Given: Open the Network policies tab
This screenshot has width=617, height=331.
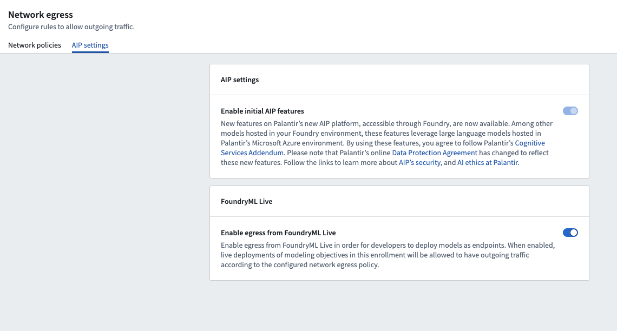Looking at the screenshot, I should [35, 45].
